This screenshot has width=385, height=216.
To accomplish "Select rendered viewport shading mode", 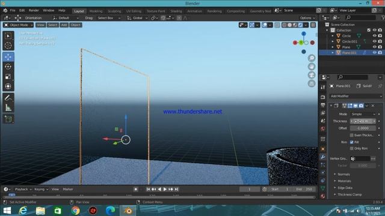I will [300, 25].
